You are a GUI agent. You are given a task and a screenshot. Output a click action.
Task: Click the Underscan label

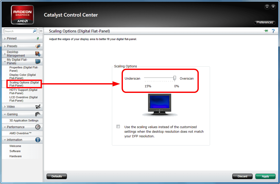(x=132, y=78)
